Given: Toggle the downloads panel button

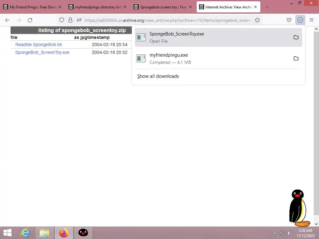Looking at the screenshot, I should 300,20.
